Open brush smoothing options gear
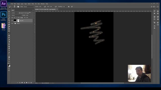The image size is (161, 90). 69,7
